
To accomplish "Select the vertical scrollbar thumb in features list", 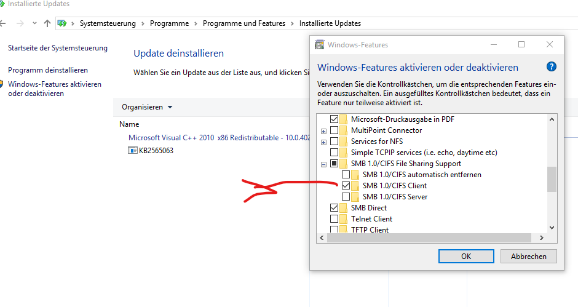I will pos(552,179).
